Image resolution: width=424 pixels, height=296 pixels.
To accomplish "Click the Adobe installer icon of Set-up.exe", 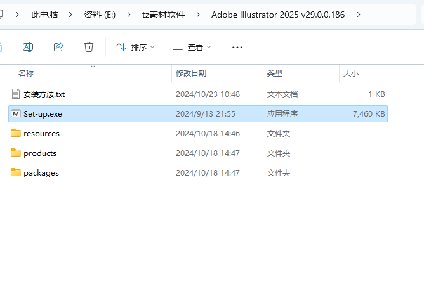I will (x=16, y=113).
